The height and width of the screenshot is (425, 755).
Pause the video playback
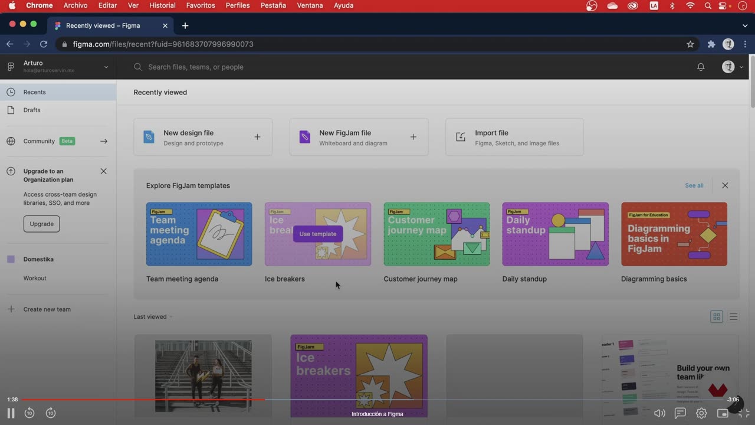tap(11, 413)
